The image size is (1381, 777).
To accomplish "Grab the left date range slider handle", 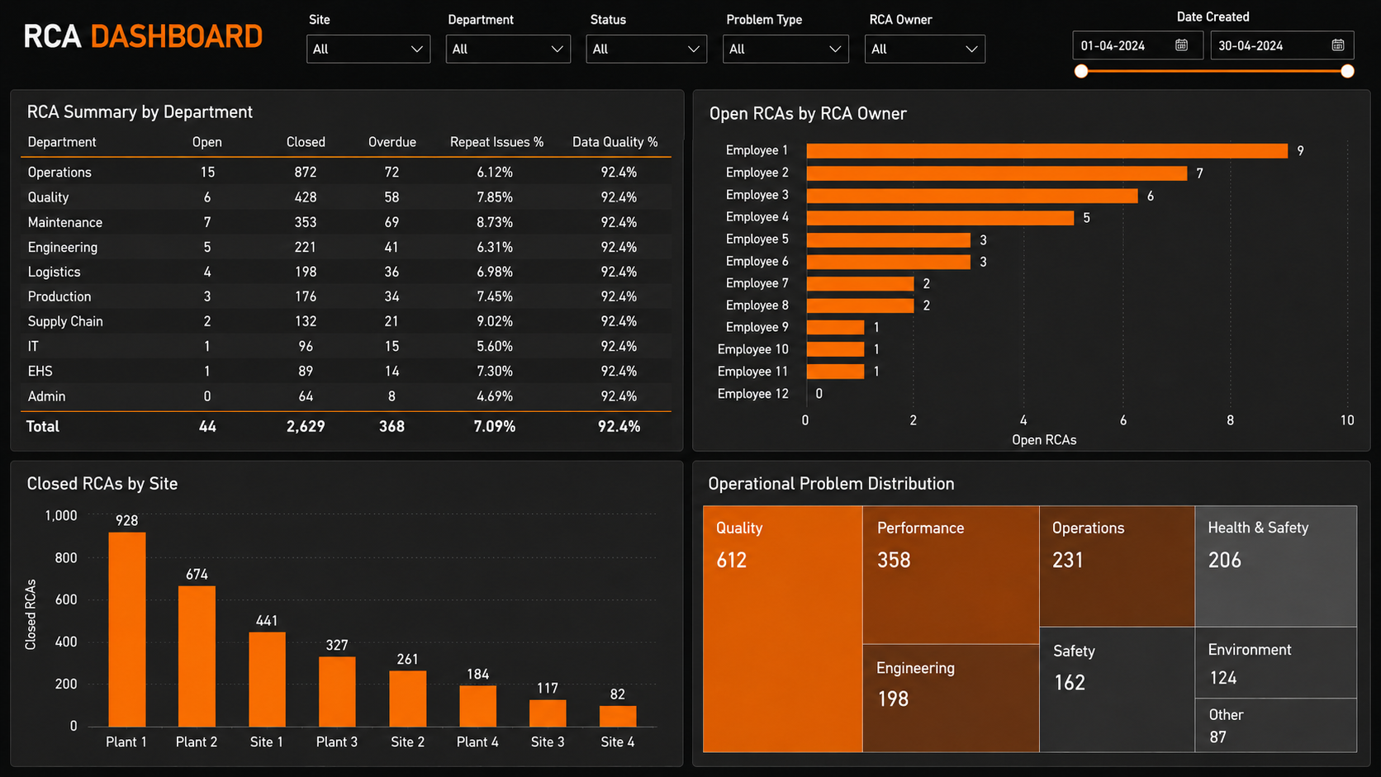I will point(1081,71).
